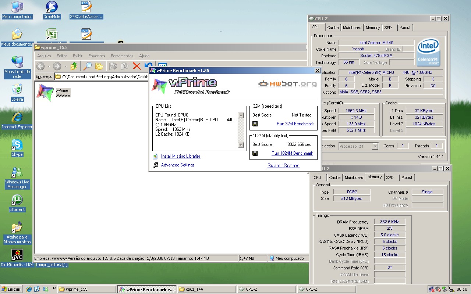471x294 pixels.
Task: Open the Favoritos menu in Explorer
Action: [x=96, y=56]
